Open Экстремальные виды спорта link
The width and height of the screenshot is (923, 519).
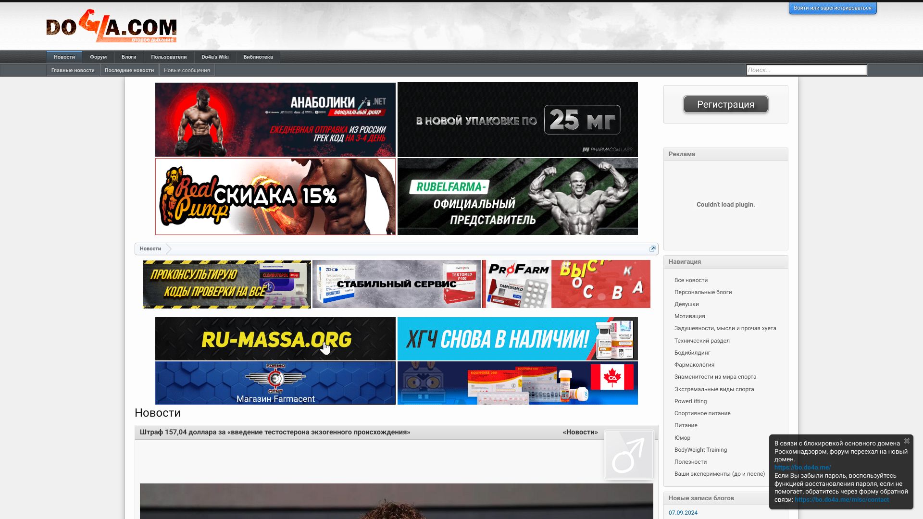(x=714, y=389)
